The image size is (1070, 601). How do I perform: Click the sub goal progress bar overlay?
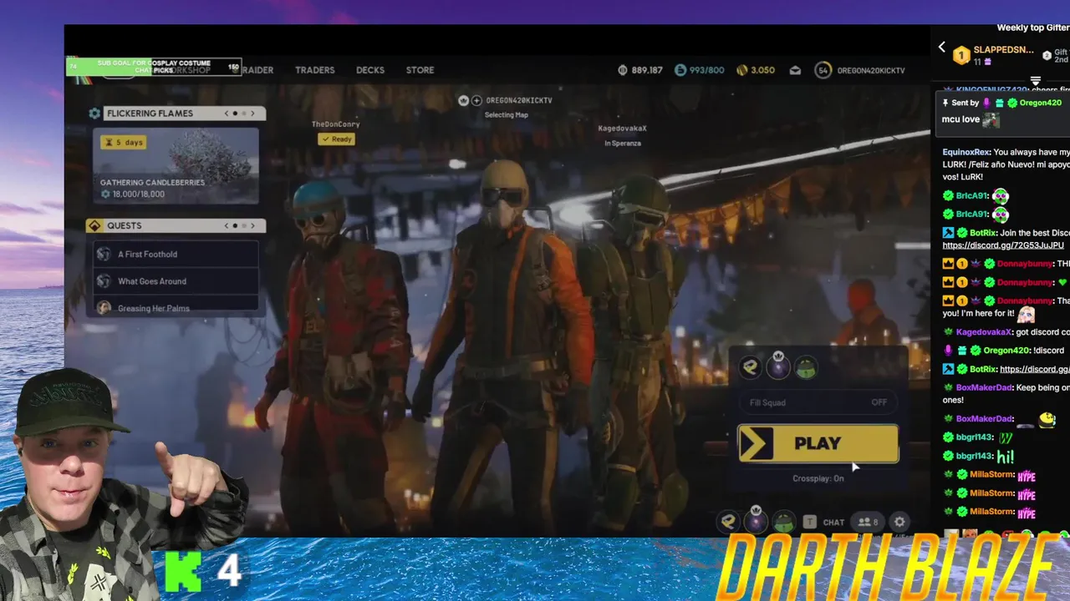point(155,67)
